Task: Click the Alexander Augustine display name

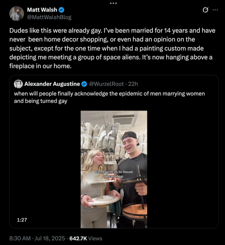Action: pos(52,84)
